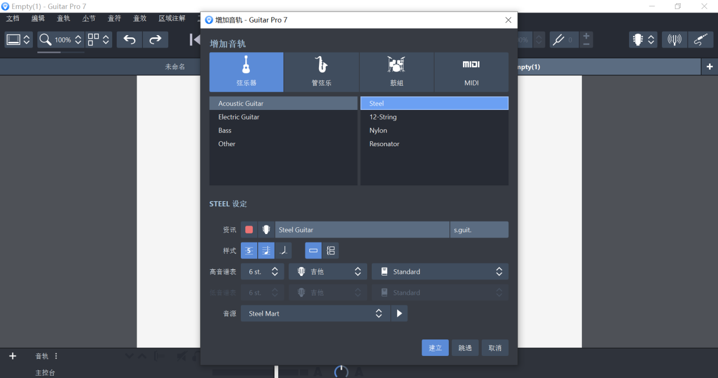Screen dimensions: 718x378
Task: Select the 弦乐器 stringed instrument category
Action: [246, 72]
